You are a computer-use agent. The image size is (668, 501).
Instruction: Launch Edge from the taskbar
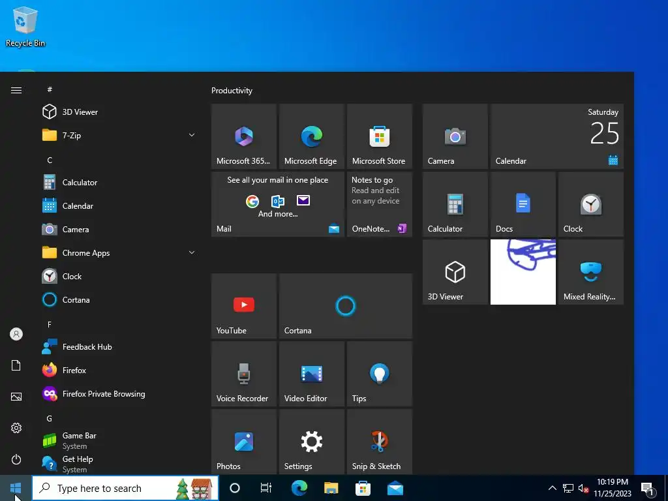[299, 488]
